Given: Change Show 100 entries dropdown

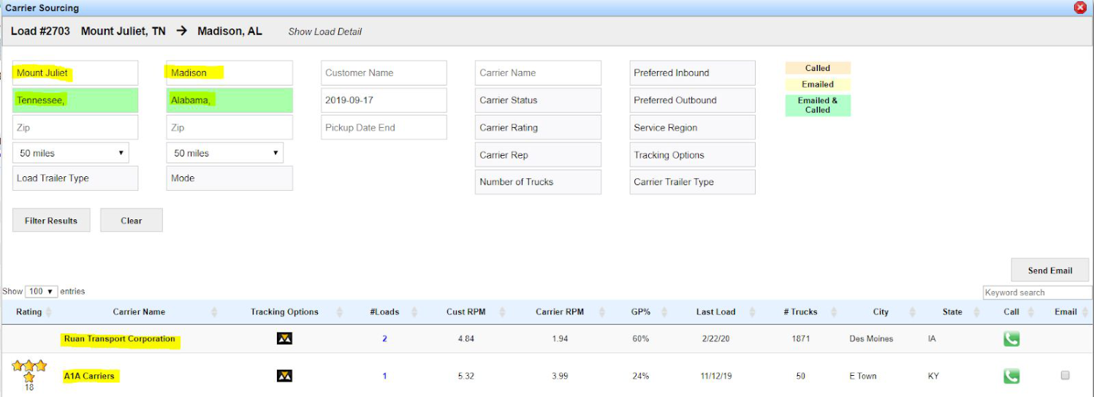Looking at the screenshot, I should click(41, 291).
